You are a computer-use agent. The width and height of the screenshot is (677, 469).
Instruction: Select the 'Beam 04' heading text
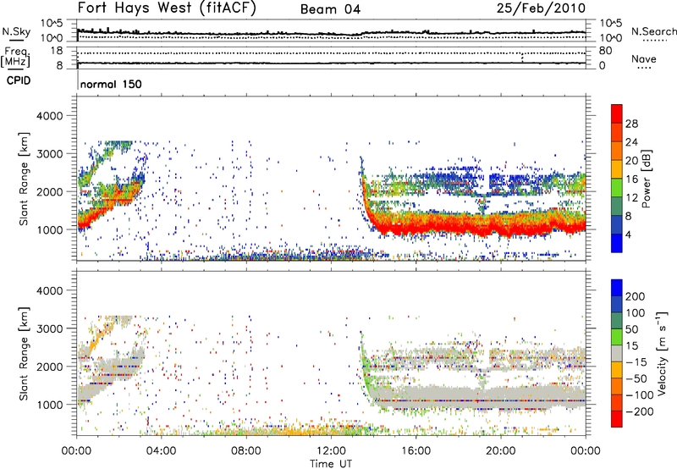330,9
